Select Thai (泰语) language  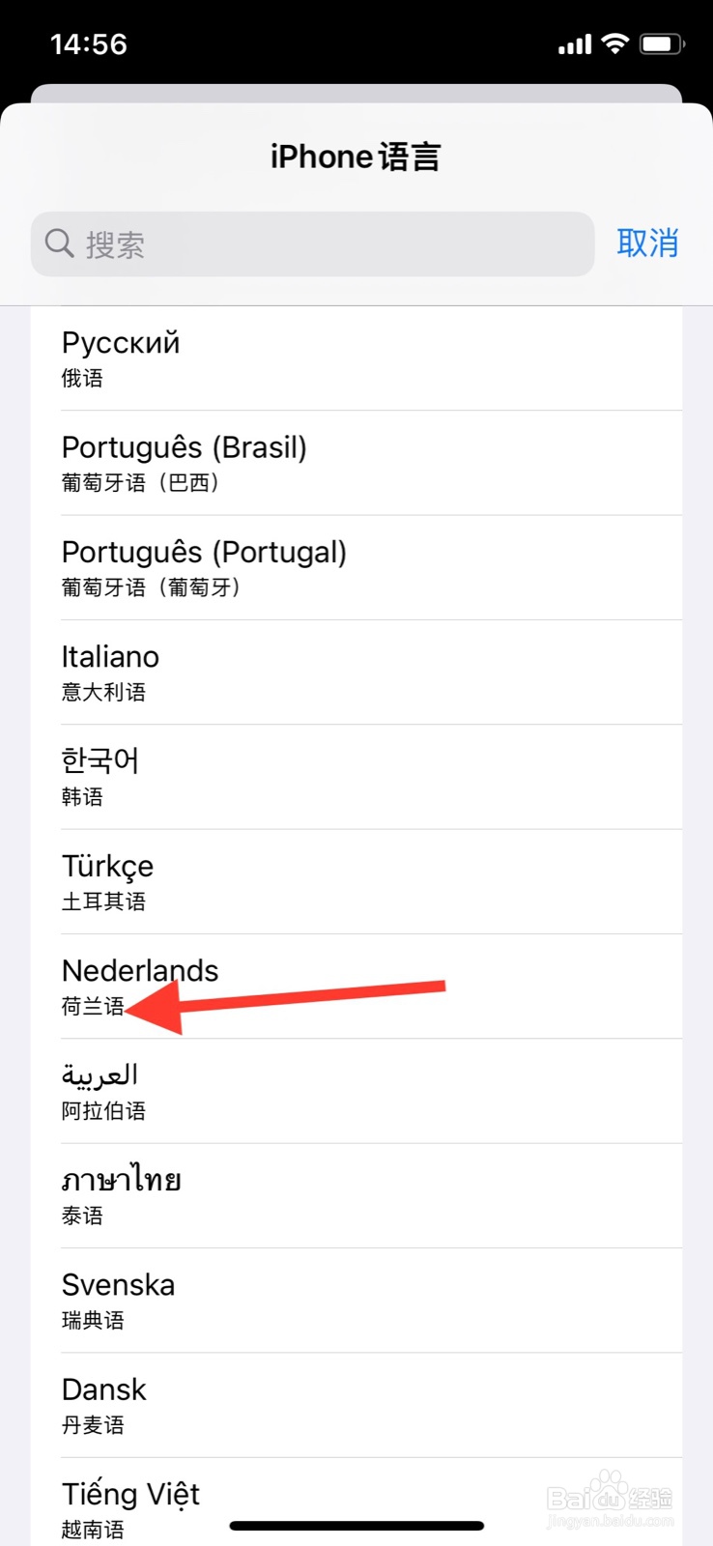(356, 1196)
